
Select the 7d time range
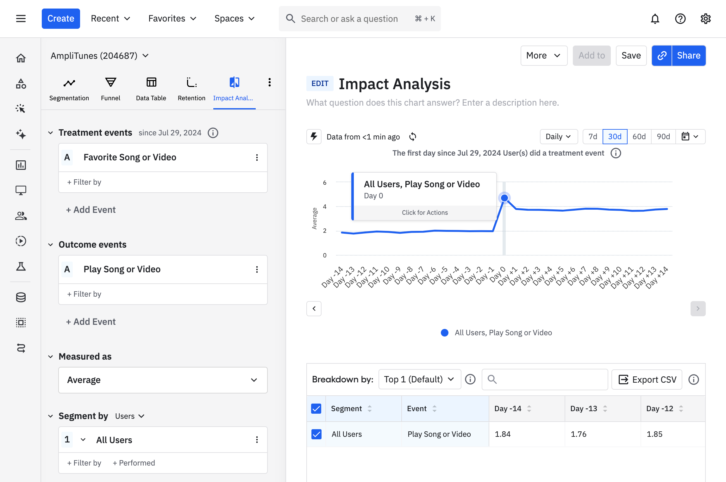[592, 137]
